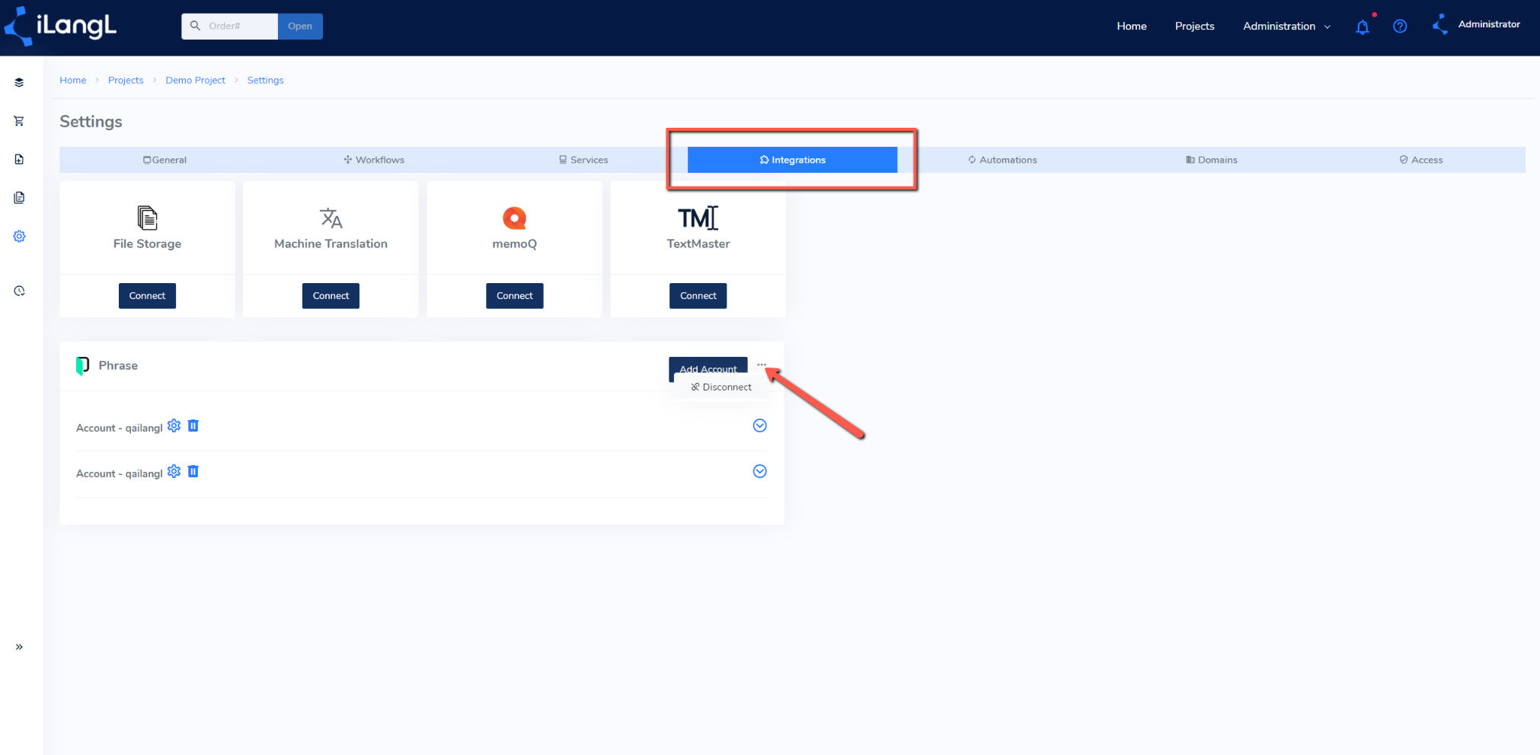The image size is (1540, 755).
Task: Switch to the Workflows tab
Action: [374, 160]
